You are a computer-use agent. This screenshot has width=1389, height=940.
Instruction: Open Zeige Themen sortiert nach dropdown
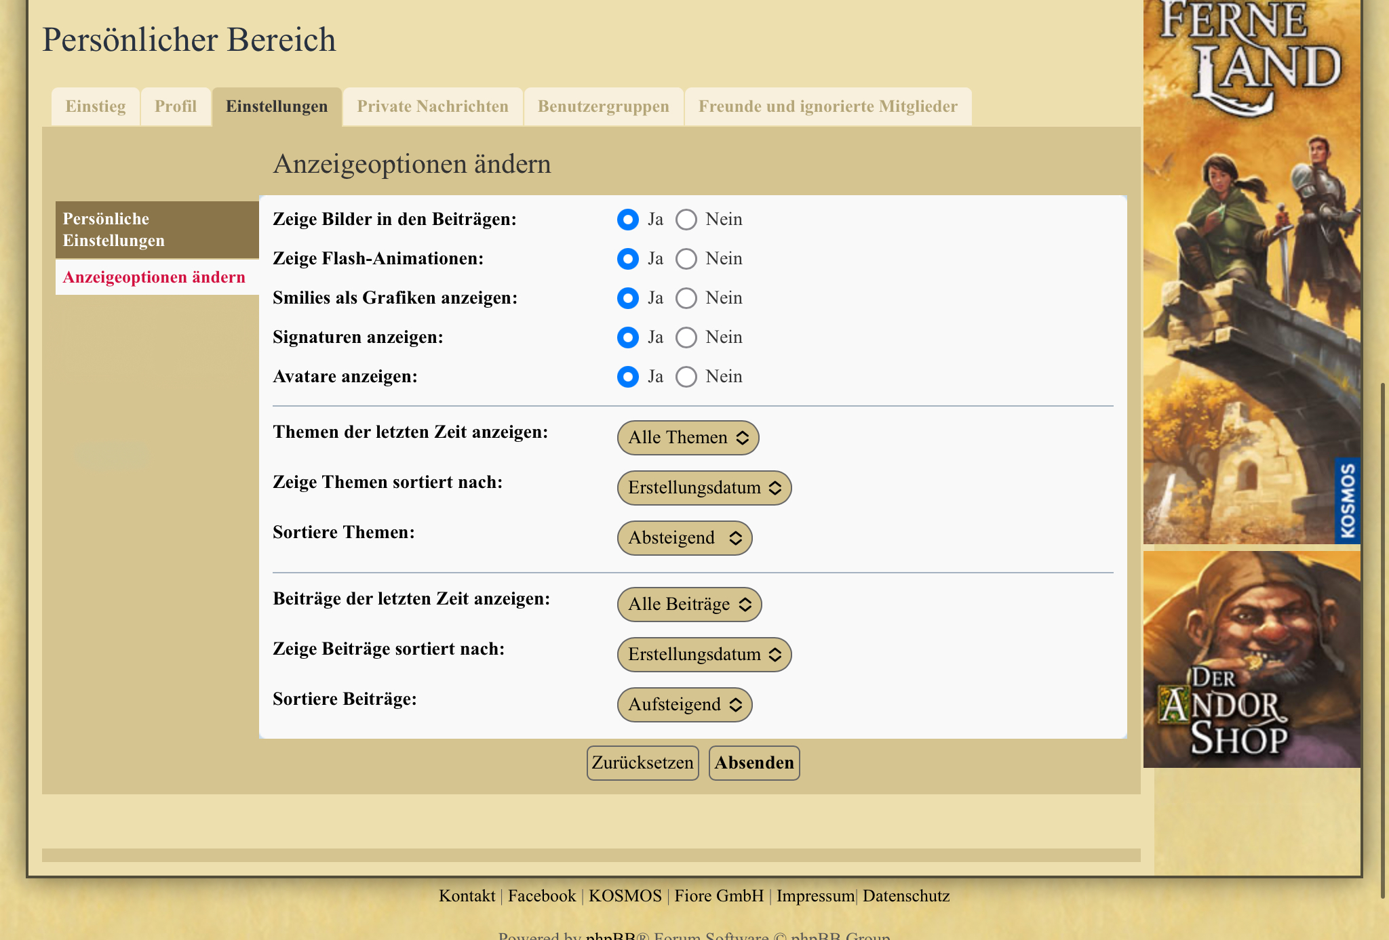click(704, 488)
